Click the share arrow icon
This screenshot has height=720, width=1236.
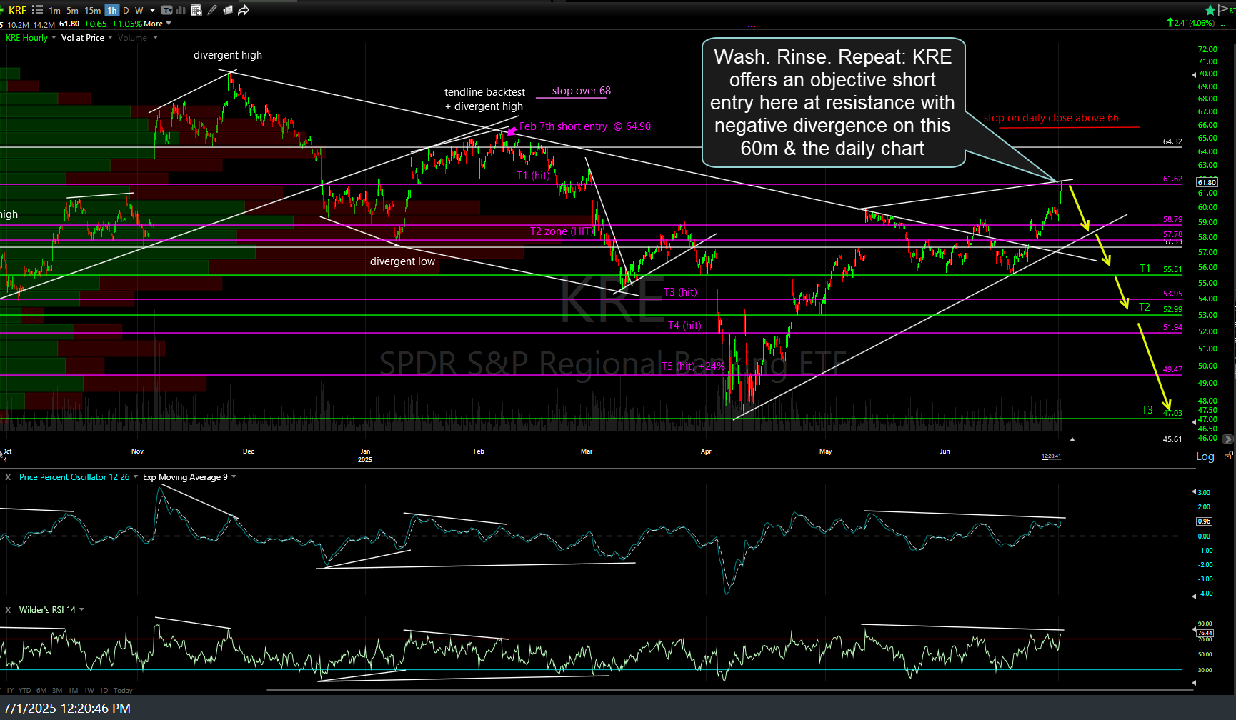pos(244,10)
